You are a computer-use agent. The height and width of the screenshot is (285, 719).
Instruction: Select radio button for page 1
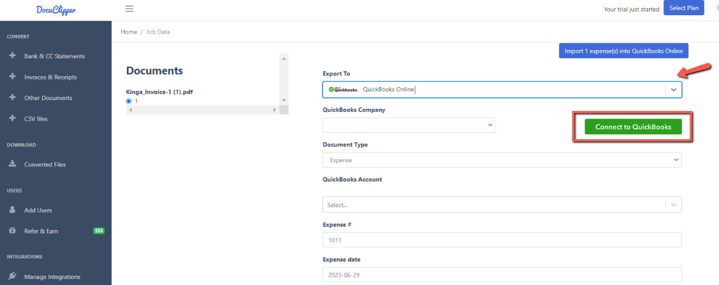[x=129, y=101]
